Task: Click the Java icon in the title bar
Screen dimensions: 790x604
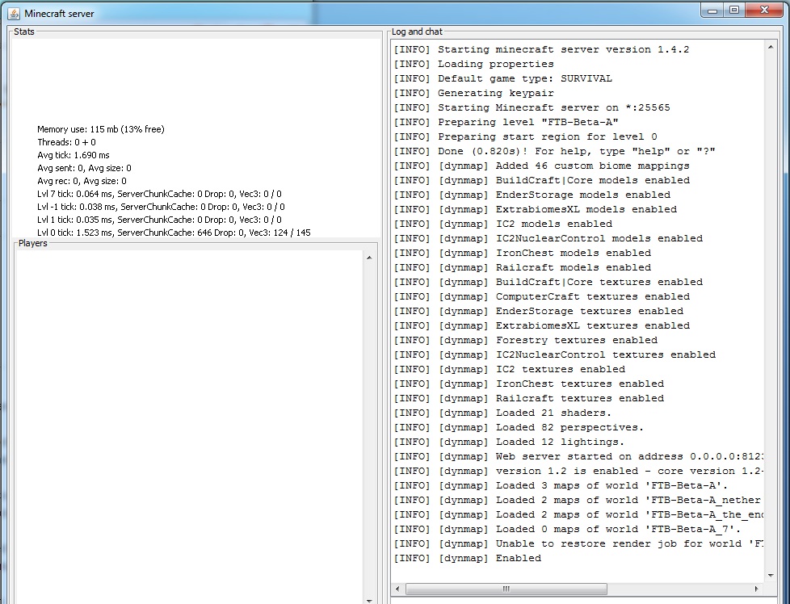Action: (14, 13)
